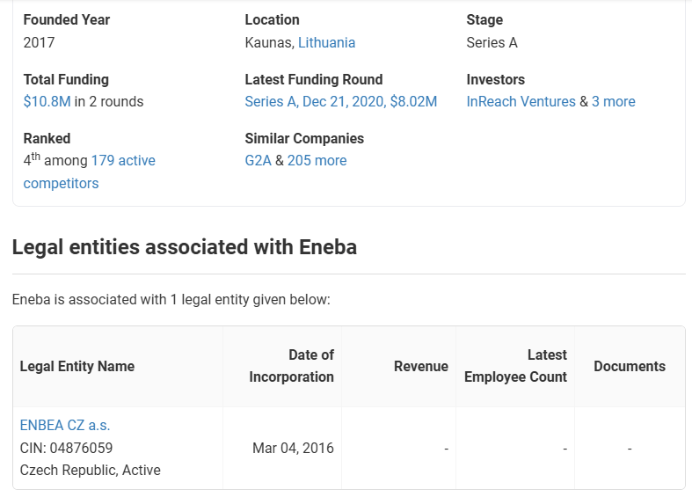Visit the InReach Ventures investor link
The width and height of the screenshot is (692, 497).
click(521, 101)
